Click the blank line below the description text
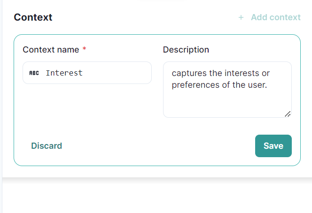The image size is (312, 213). pos(221,103)
